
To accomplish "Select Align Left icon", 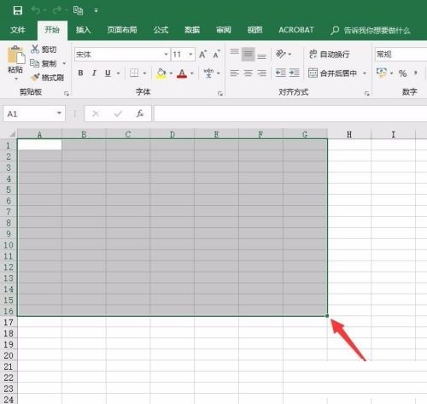I will 235,73.
